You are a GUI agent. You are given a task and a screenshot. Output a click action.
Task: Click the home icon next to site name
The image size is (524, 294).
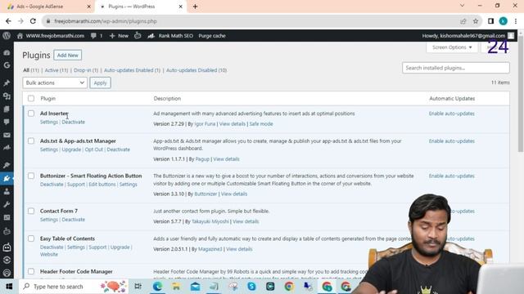[20, 36]
